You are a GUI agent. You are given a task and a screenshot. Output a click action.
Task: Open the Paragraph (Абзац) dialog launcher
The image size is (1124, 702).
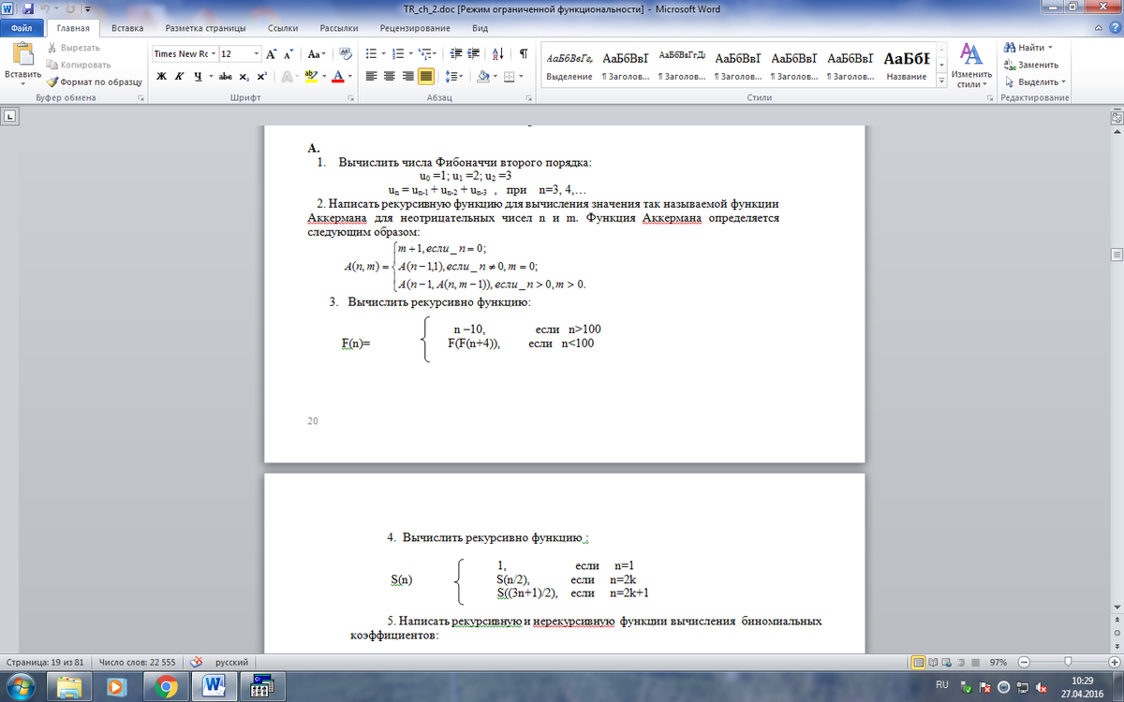(530, 97)
